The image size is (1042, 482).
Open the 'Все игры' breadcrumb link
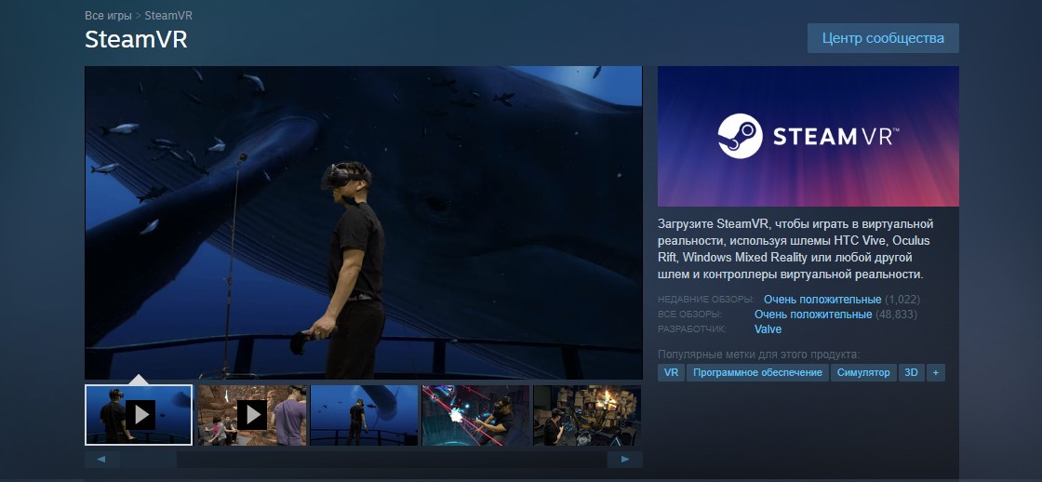coord(108,15)
